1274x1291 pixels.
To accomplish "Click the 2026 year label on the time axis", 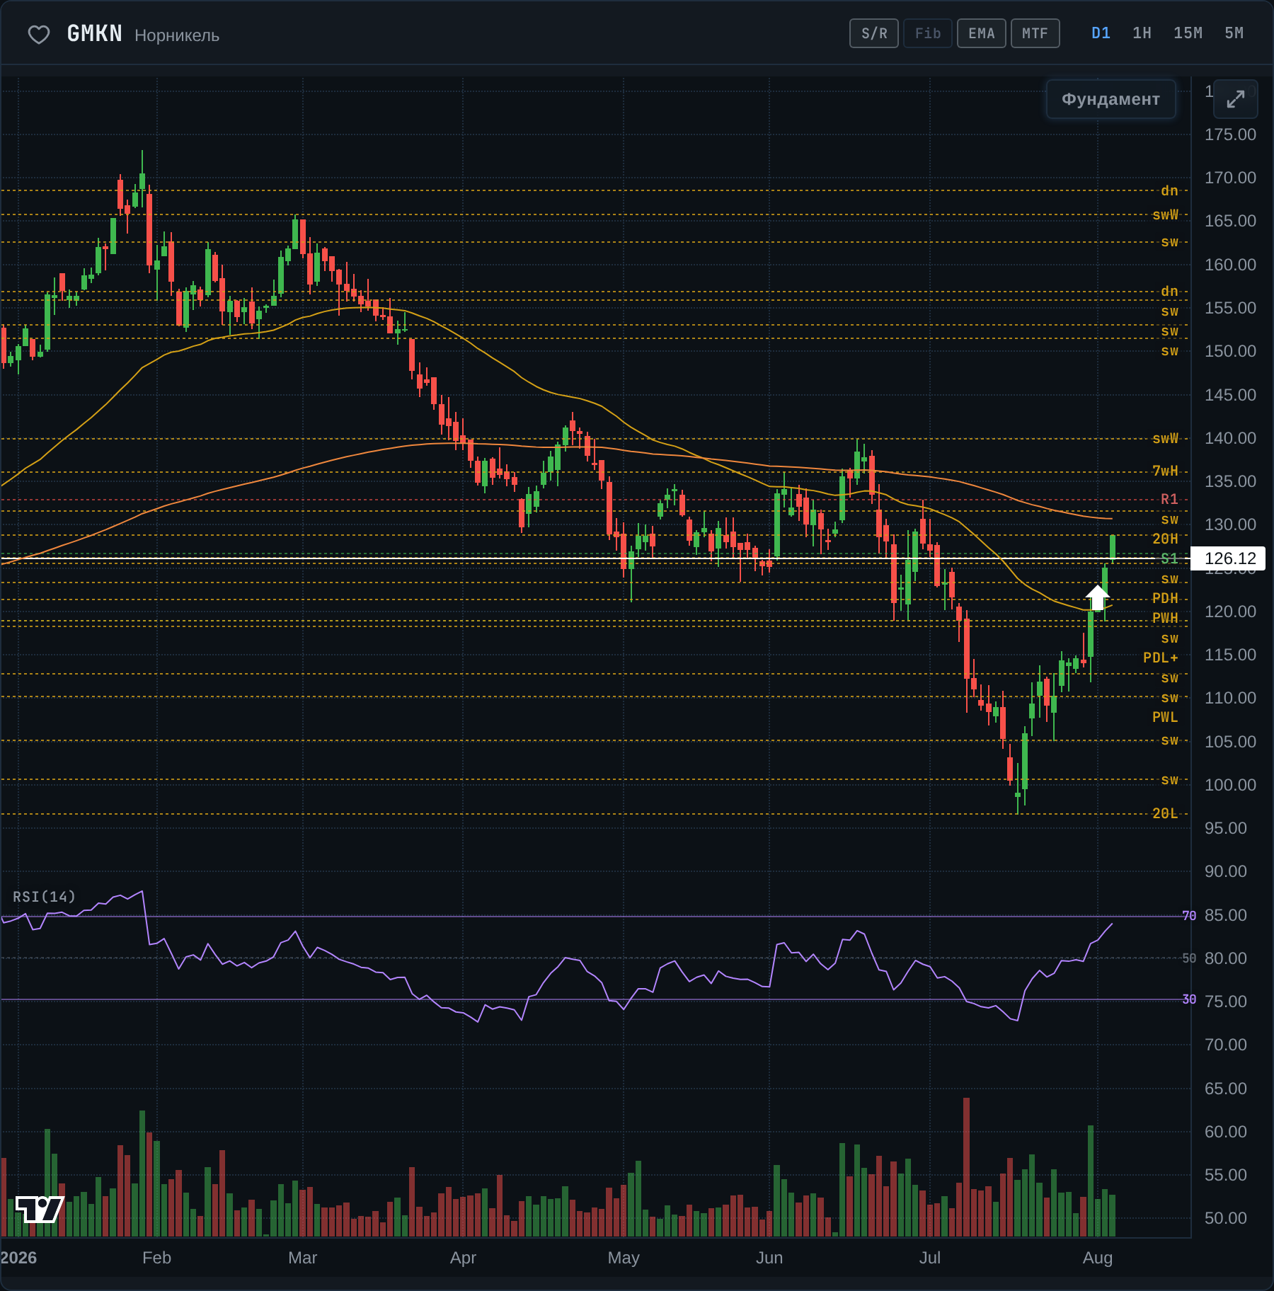I will click(x=18, y=1258).
